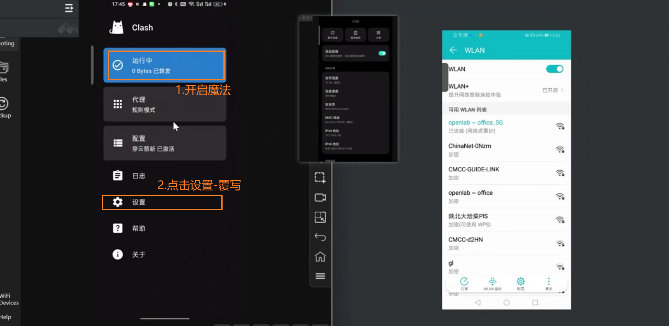This screenshot has height=326, width=669.
Task: Click the proxy grid icon
Action: tap(118, 104)
